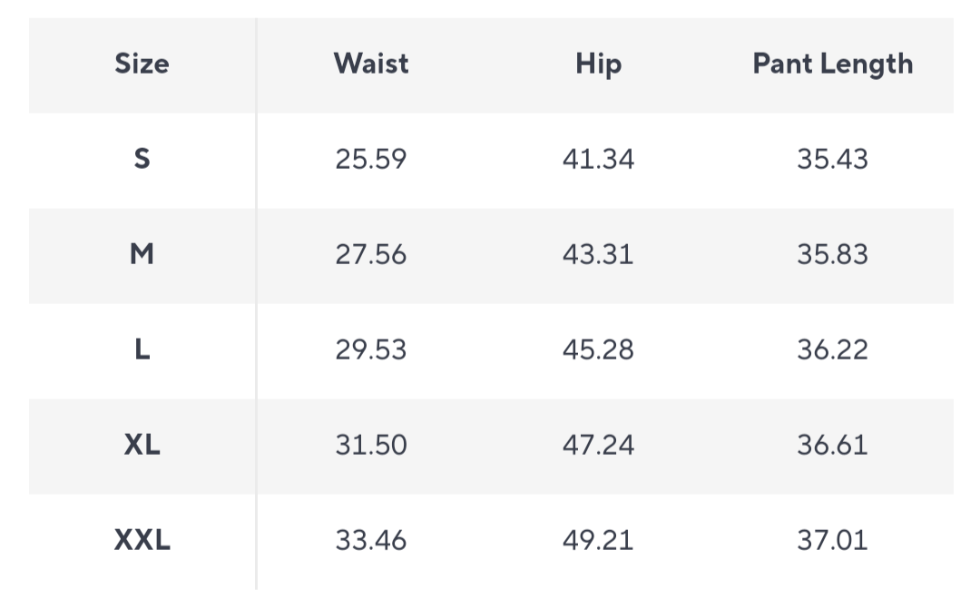This screenshot has width=980, height=599.
Task: Click pant length value 37.01
Action: pos(832,540)
